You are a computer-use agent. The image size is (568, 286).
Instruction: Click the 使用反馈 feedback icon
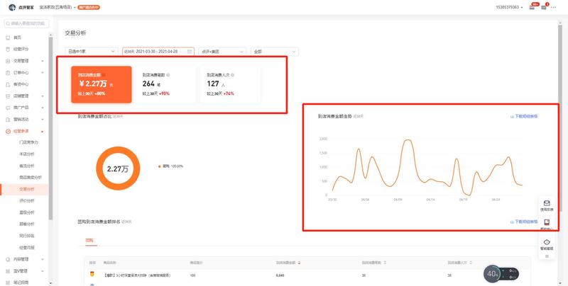pyautogui.click(x=547, y=203)
